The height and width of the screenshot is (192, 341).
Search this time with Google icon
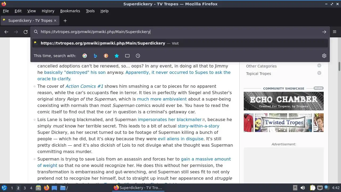point(85,56)
